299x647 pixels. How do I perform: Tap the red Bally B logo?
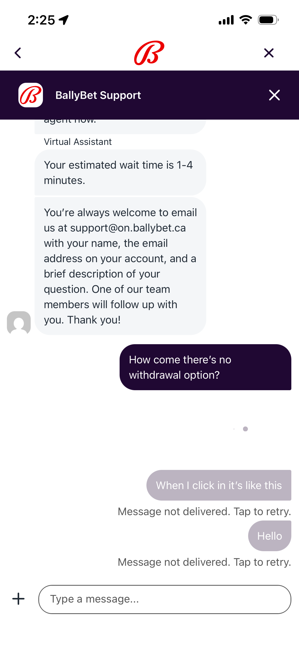click(149, 53)
